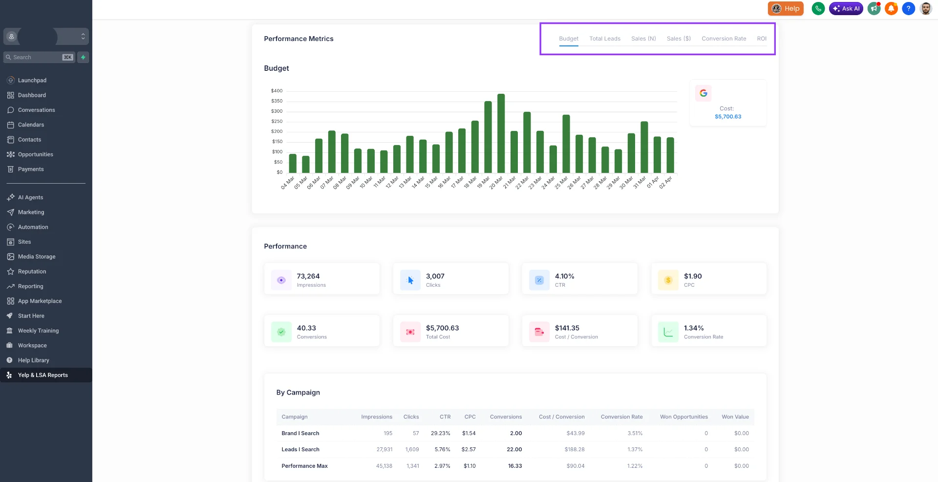The image size is (938, 482).
Task: Click the Ask AI button
Action: (846, 8)
